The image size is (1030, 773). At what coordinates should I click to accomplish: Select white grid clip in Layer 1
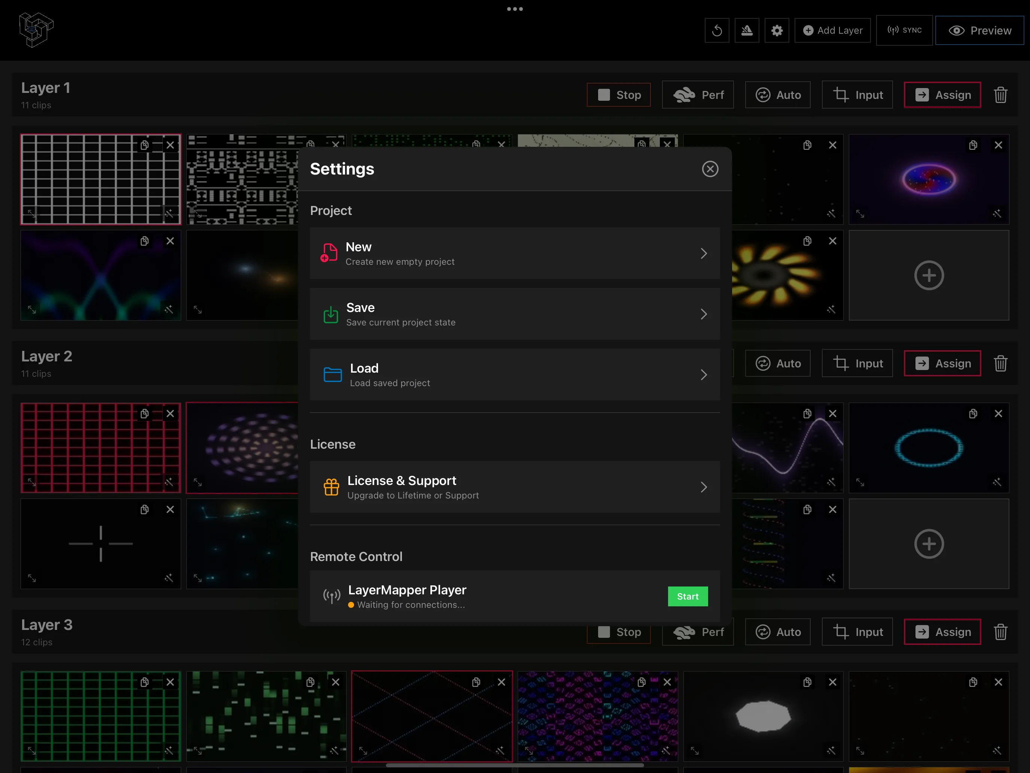tap(101, 179)
